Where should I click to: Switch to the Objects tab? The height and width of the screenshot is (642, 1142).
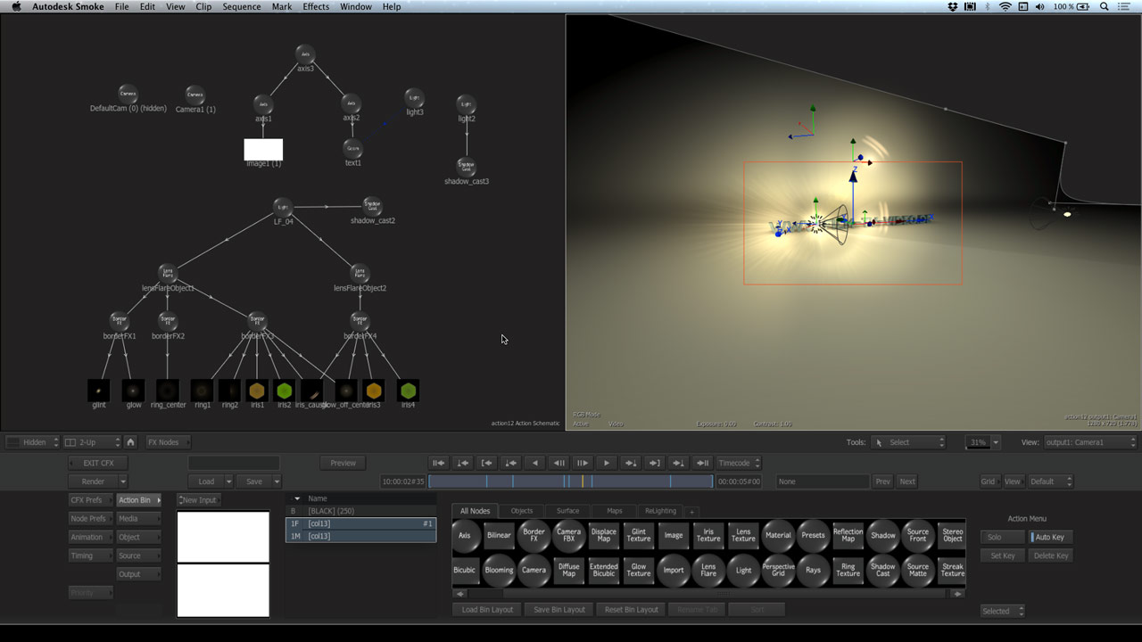(x=522, y=511)
